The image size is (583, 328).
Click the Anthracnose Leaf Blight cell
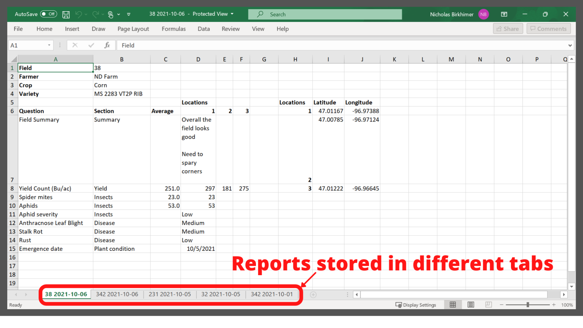tap(55, 223)
